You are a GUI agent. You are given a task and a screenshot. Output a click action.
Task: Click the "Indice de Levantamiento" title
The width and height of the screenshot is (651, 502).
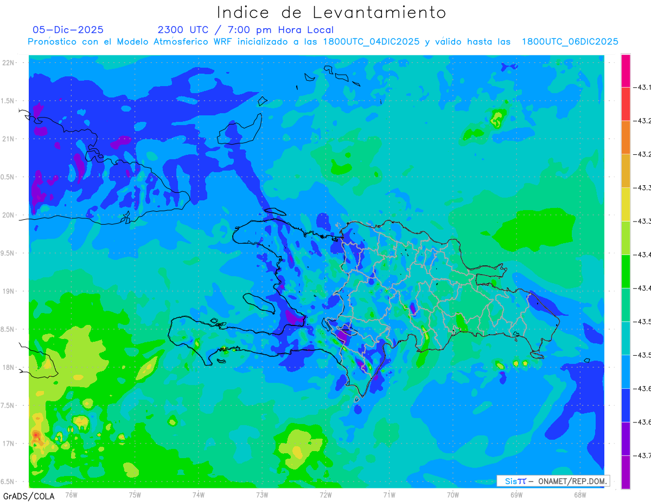pos(331,12)
